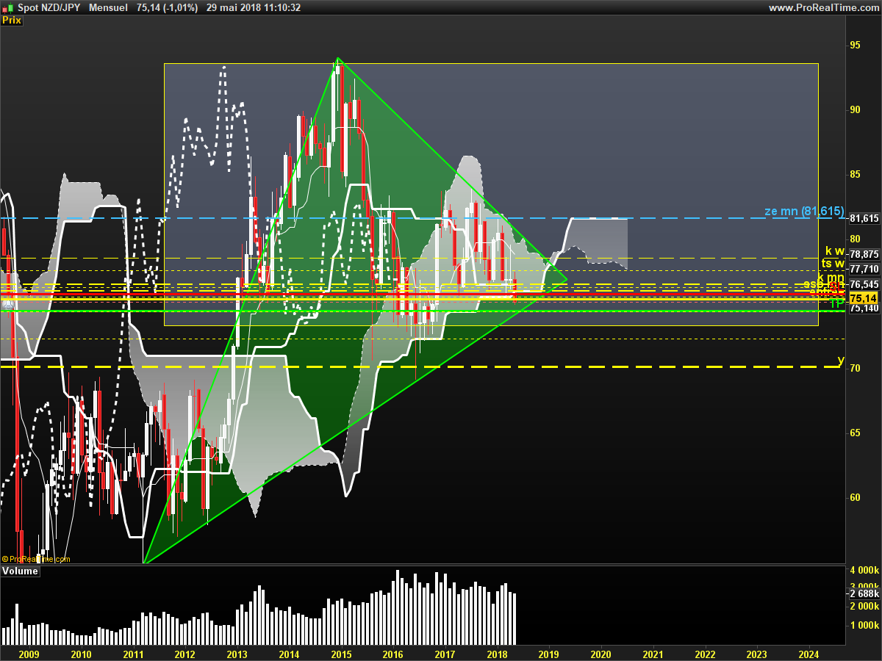Click the 2020 year on time axis
882x661 pixels.
pos(600,654)
